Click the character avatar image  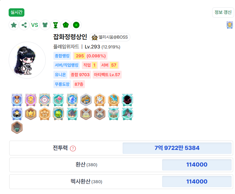(x=27, y=60)
